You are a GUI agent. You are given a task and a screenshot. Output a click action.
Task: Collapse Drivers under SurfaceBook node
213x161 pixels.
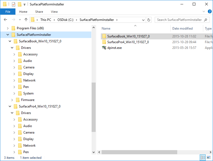click(12, 48)
